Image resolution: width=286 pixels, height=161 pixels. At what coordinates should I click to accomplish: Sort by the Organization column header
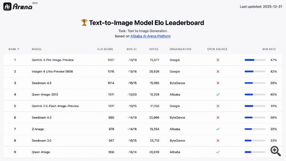coord(180,49)
